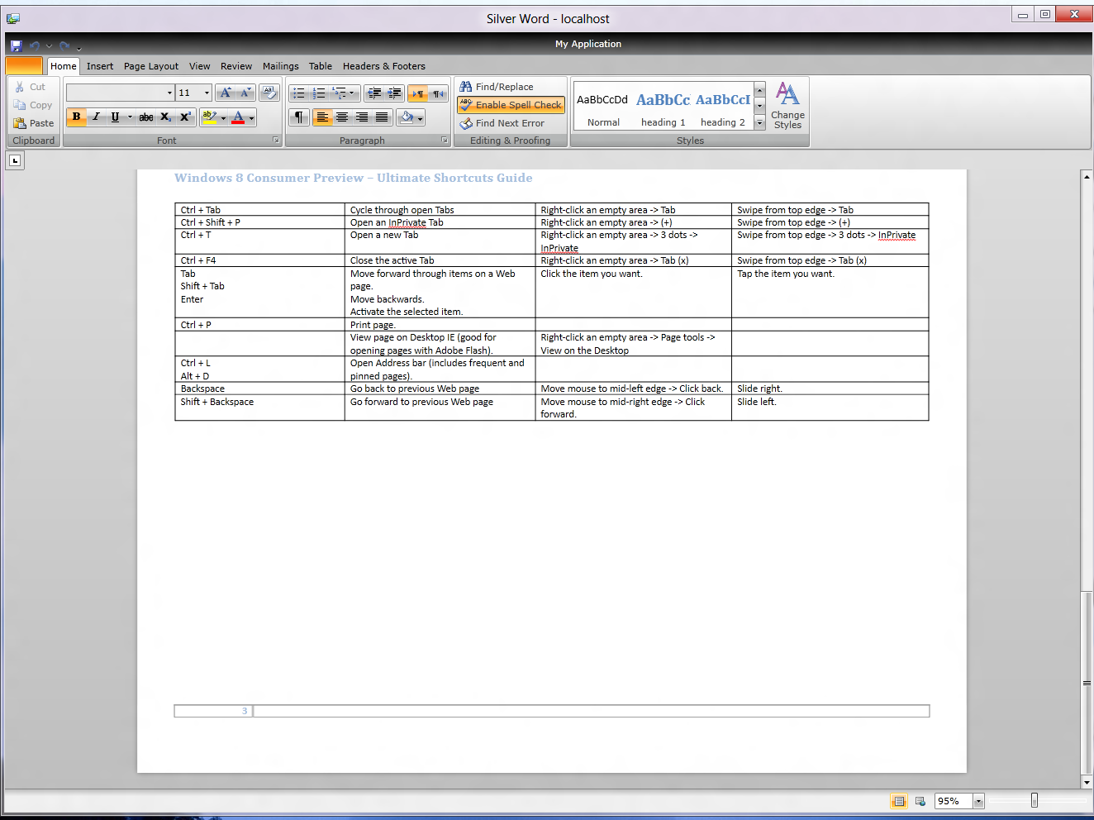Screen dimensions: 1094x820
Task: Click the tab stop selector at ruler corner
Action: coord(15,160)
